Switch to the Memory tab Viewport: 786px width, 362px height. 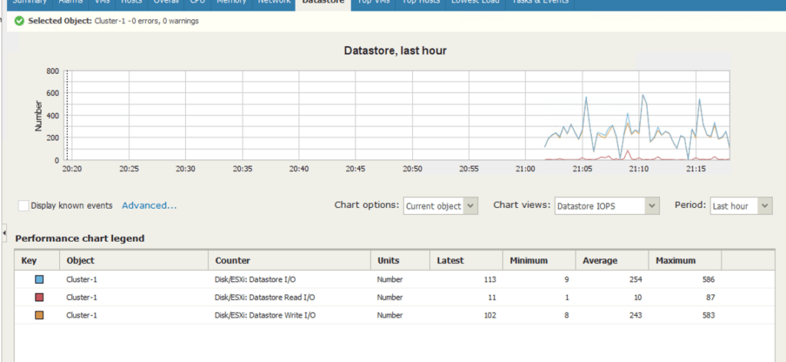tap(231, 2)
